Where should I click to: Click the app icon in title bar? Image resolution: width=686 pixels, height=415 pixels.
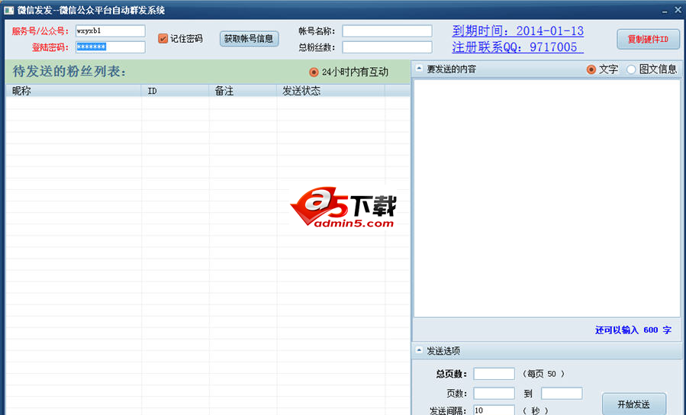8,10
